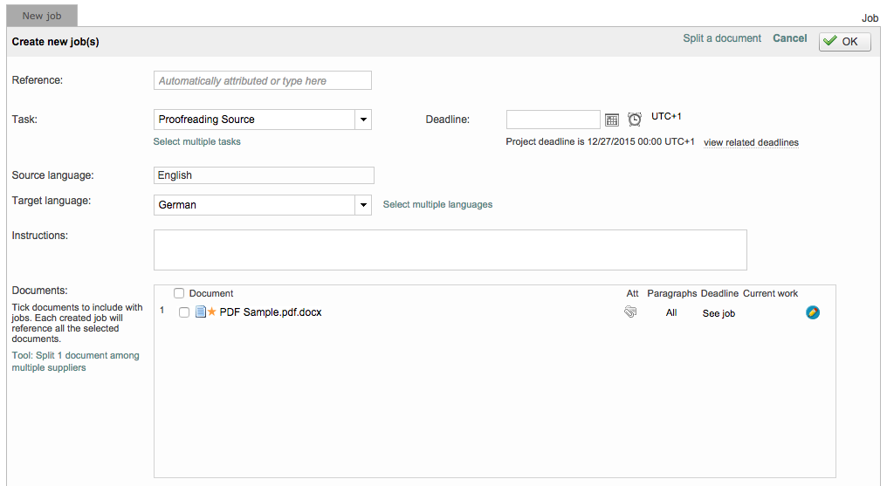Tick the PDF Sample.pdf.docx checkbox
The image size is (887, 486).
(x=184, y=312)
